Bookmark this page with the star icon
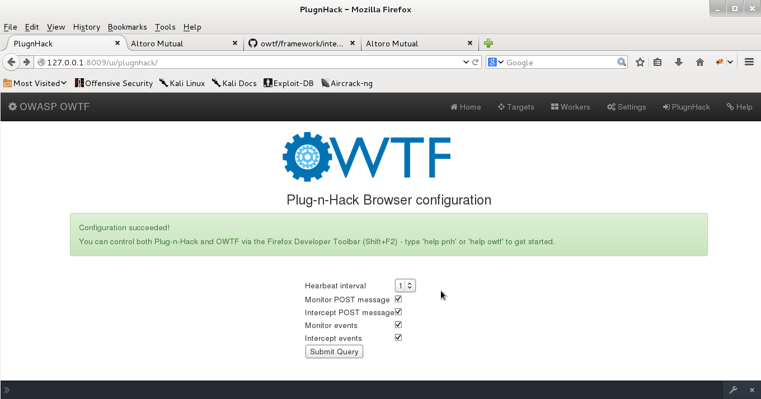 pos(640,62)
